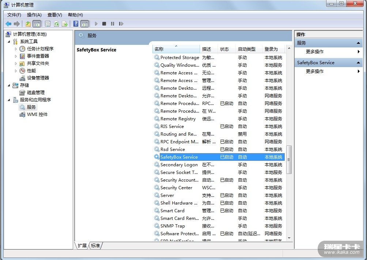Click the Refresh toolbar icon
This screenshot has width=367, height=260.
(x=56, y=24)
